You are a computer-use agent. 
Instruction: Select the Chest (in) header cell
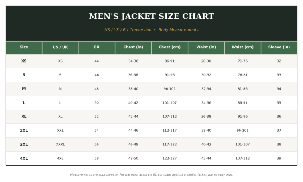point(133,47)
